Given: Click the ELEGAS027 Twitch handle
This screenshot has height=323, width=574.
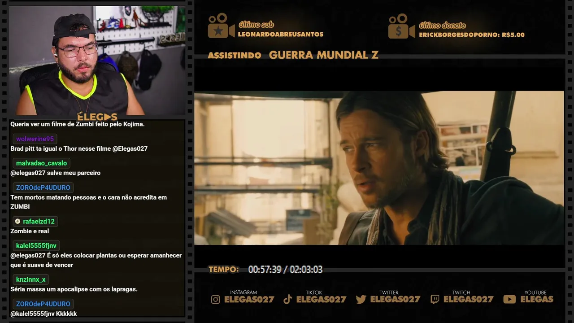Looking at the screenshot, I should coord(468,299).
